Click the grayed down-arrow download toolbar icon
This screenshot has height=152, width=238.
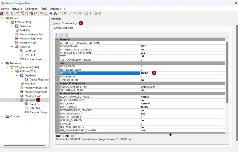click(x=91, y=13)
